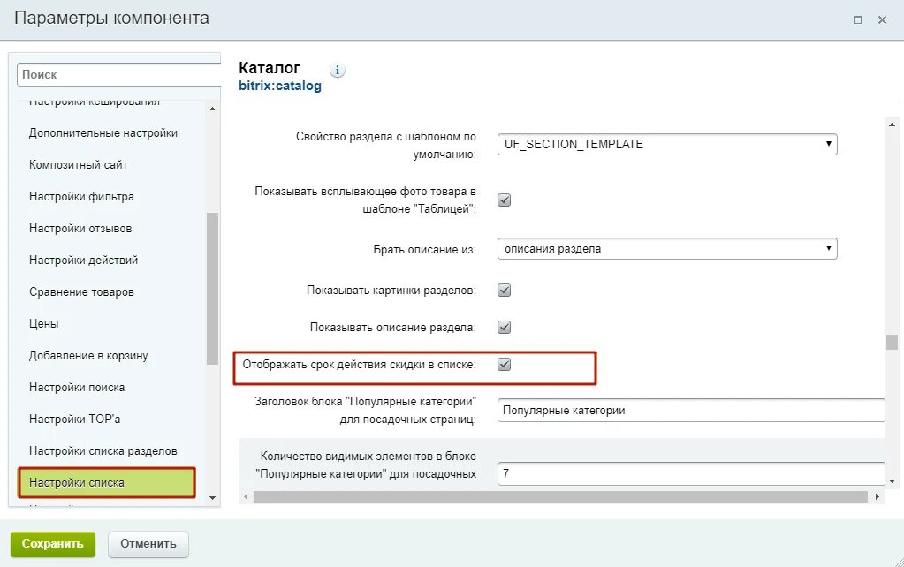The image size is (904, 567).
Task: Open Настройки отзывов section
Action: pos(80,228)
